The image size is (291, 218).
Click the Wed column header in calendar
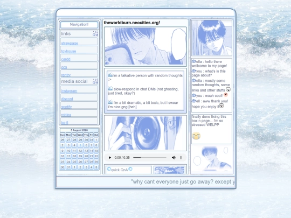(x=80, y=135)
